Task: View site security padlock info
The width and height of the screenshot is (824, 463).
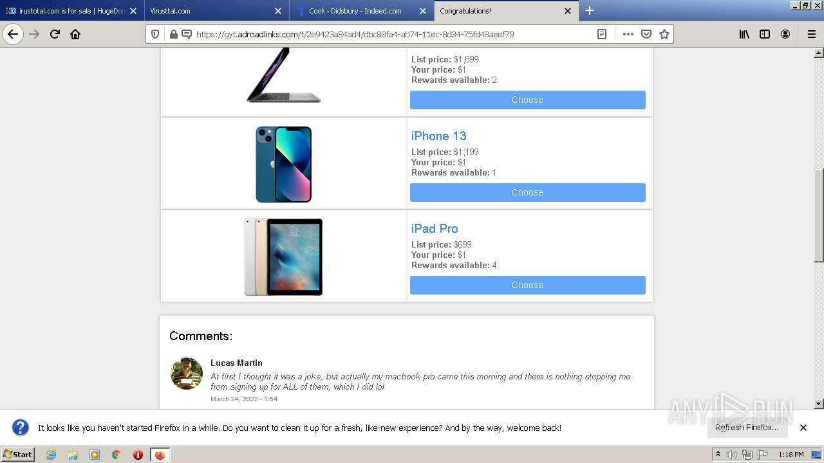Action: pyautogui.click(x=173, y=34)
